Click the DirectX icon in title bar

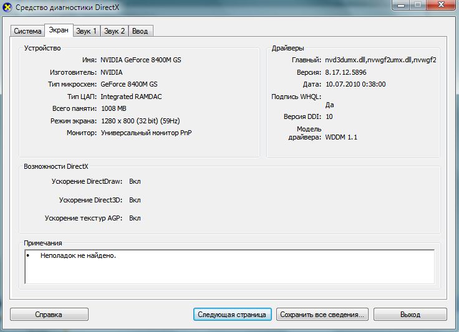pos(7,7)
